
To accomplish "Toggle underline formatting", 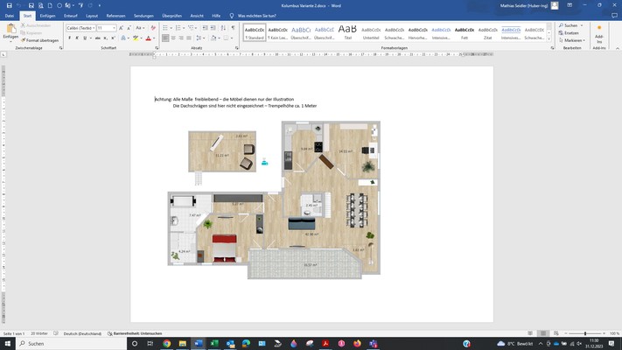I will click(84, 39).
